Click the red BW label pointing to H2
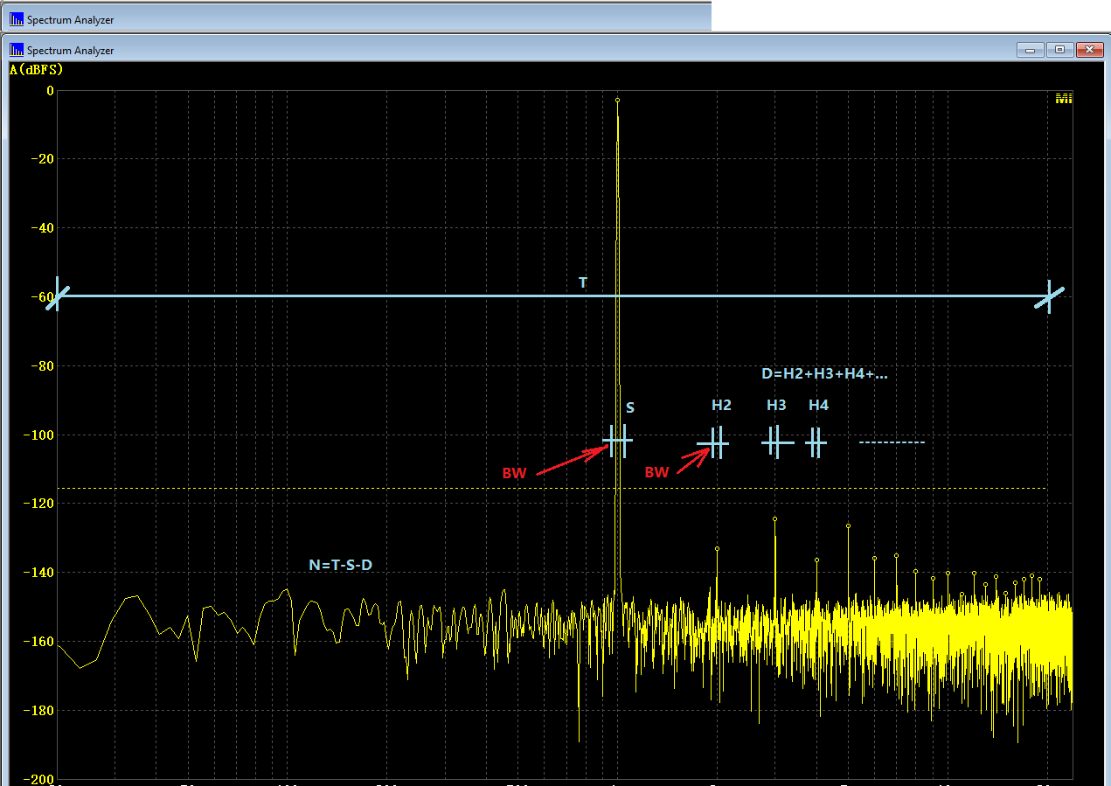The width and height of the screenshot is (1111, 786). [x=656, y=472]
